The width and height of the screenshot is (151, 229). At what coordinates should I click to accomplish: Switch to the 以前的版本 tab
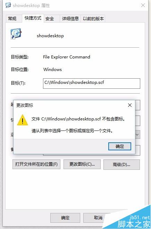click(93, 19)
